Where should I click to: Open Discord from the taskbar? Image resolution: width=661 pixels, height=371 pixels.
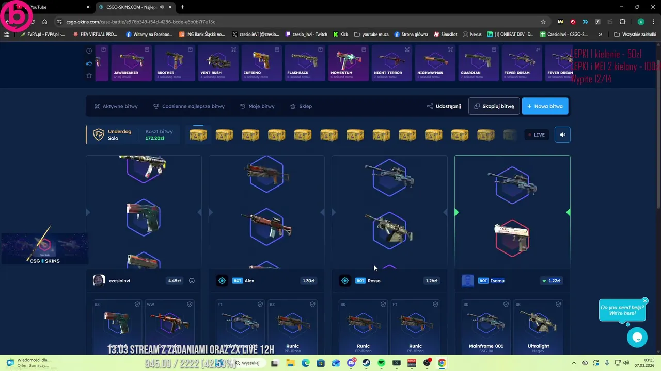(351, 363)
